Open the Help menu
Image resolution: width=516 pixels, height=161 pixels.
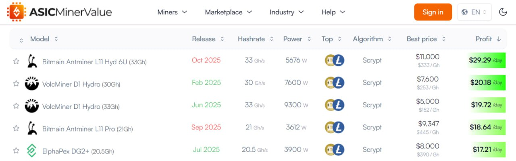point(333,12)
